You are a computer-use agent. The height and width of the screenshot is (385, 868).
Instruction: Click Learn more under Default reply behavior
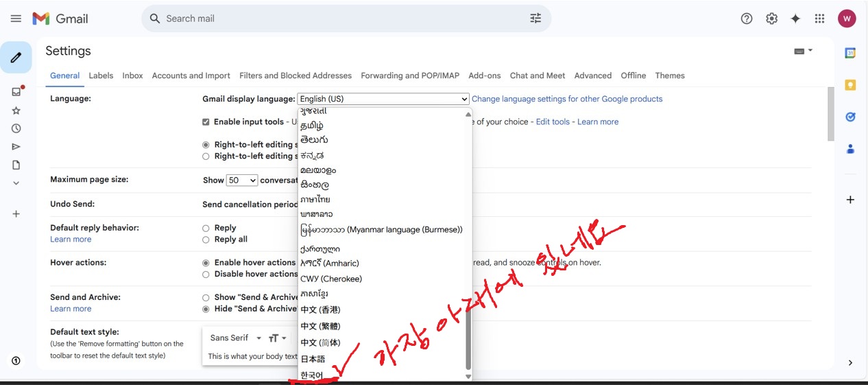[x=71, y=240]
